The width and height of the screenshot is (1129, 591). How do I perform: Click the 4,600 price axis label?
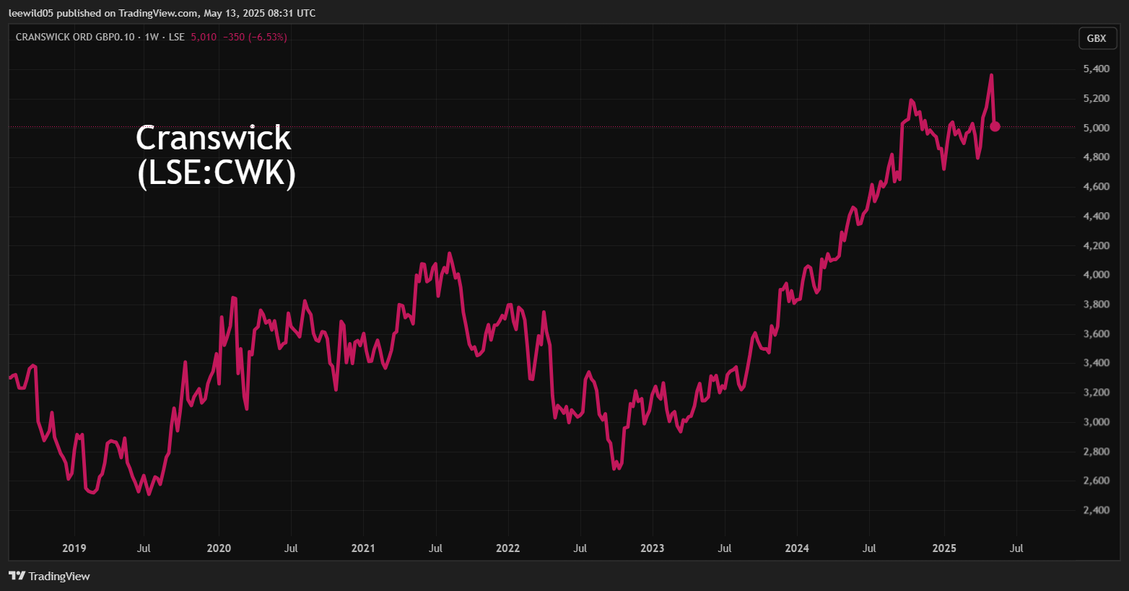[x=1097, y=186]
